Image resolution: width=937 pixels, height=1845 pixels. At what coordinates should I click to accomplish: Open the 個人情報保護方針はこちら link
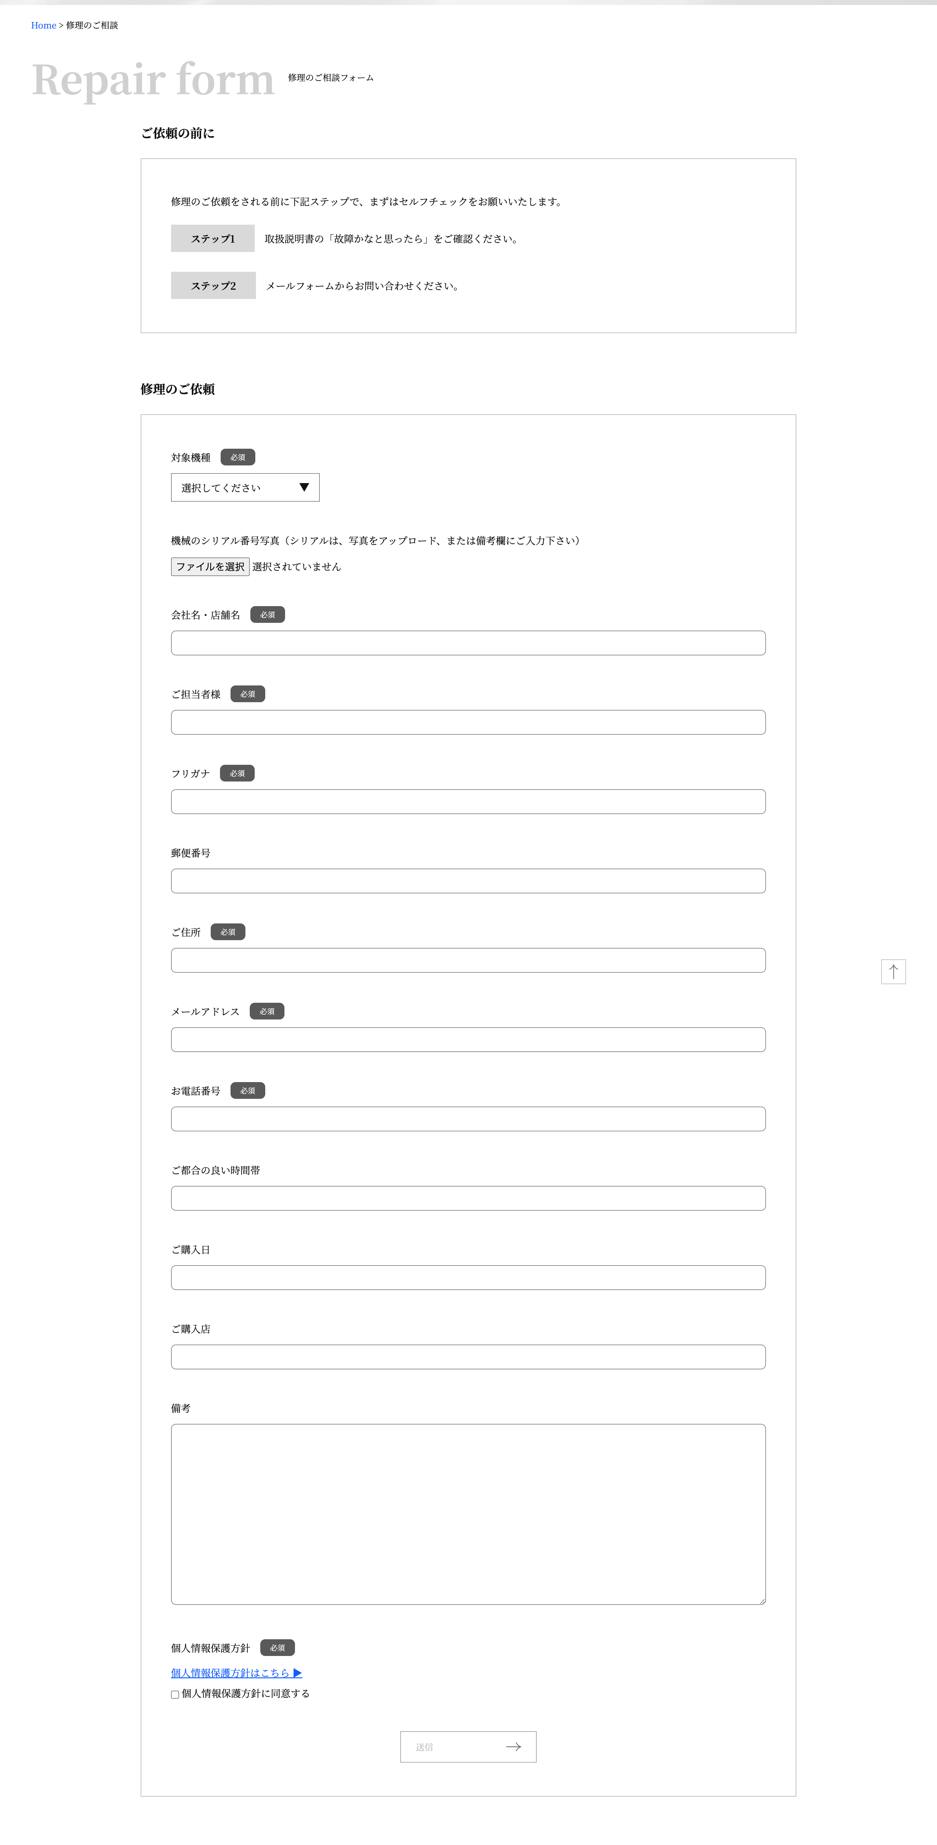[x=236, y=1673]
